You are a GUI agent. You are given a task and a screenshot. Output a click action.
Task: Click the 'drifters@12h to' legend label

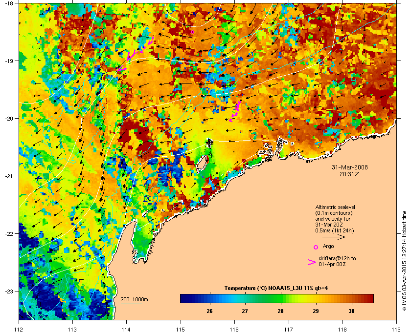[x=337, y=258]
